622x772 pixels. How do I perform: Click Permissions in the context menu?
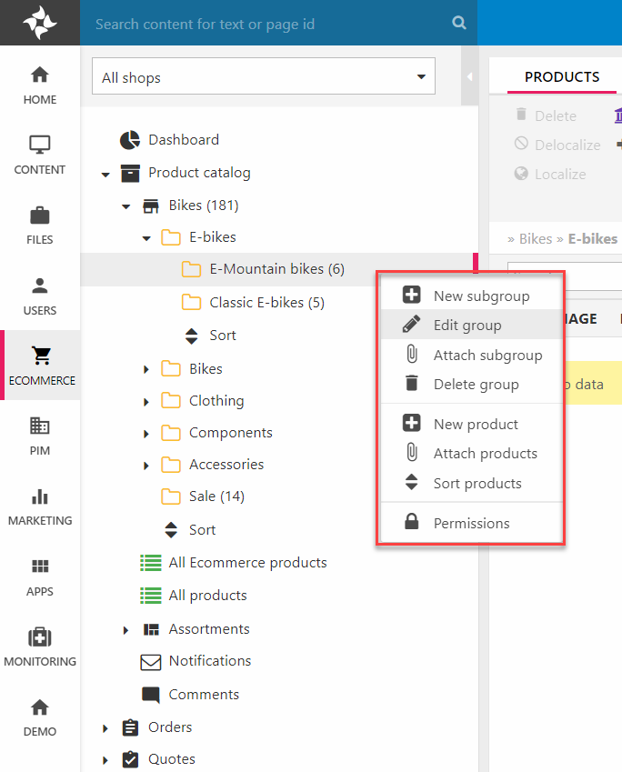(471, 523)
